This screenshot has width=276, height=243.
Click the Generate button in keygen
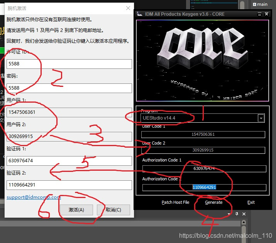click(214, 202)
